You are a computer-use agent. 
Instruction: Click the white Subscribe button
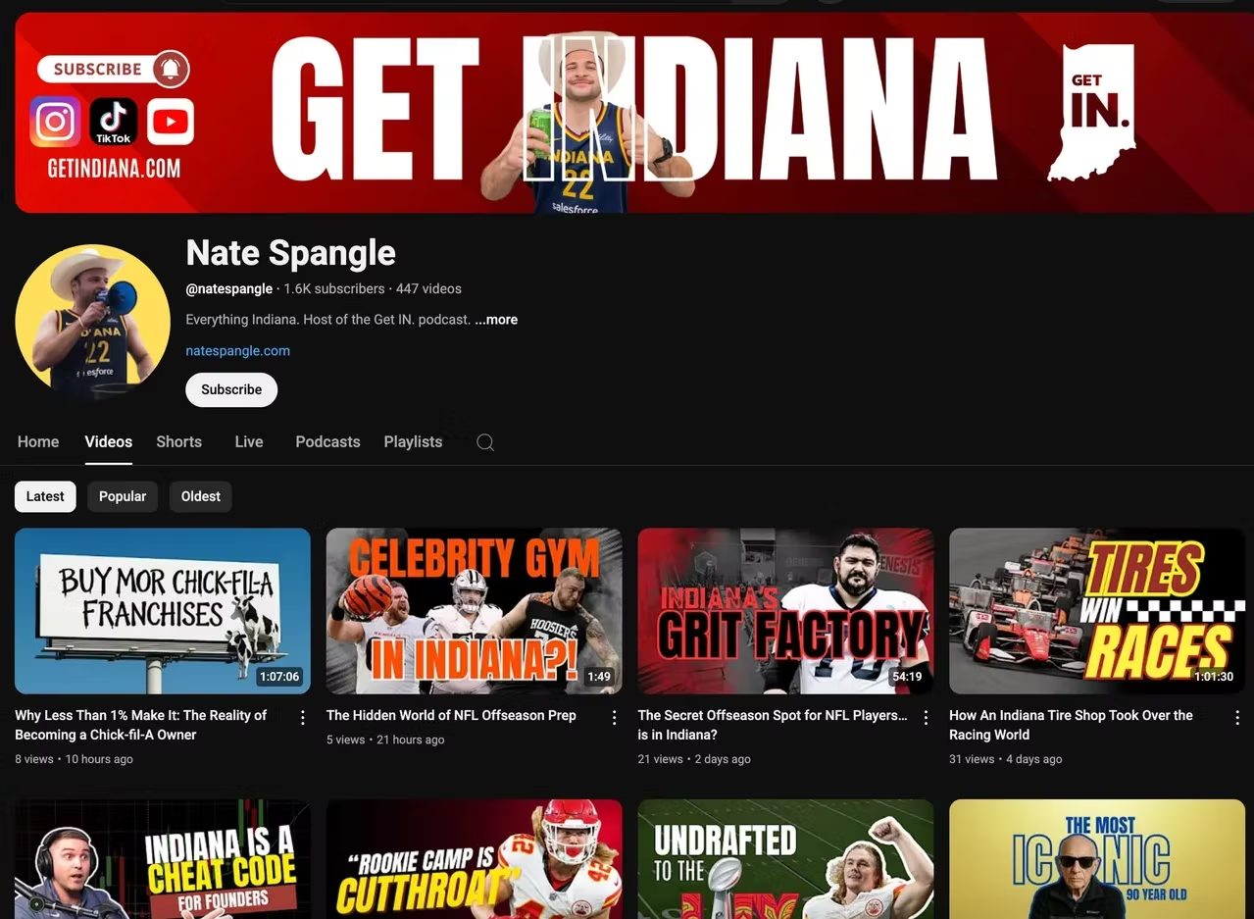pos(231,389)
